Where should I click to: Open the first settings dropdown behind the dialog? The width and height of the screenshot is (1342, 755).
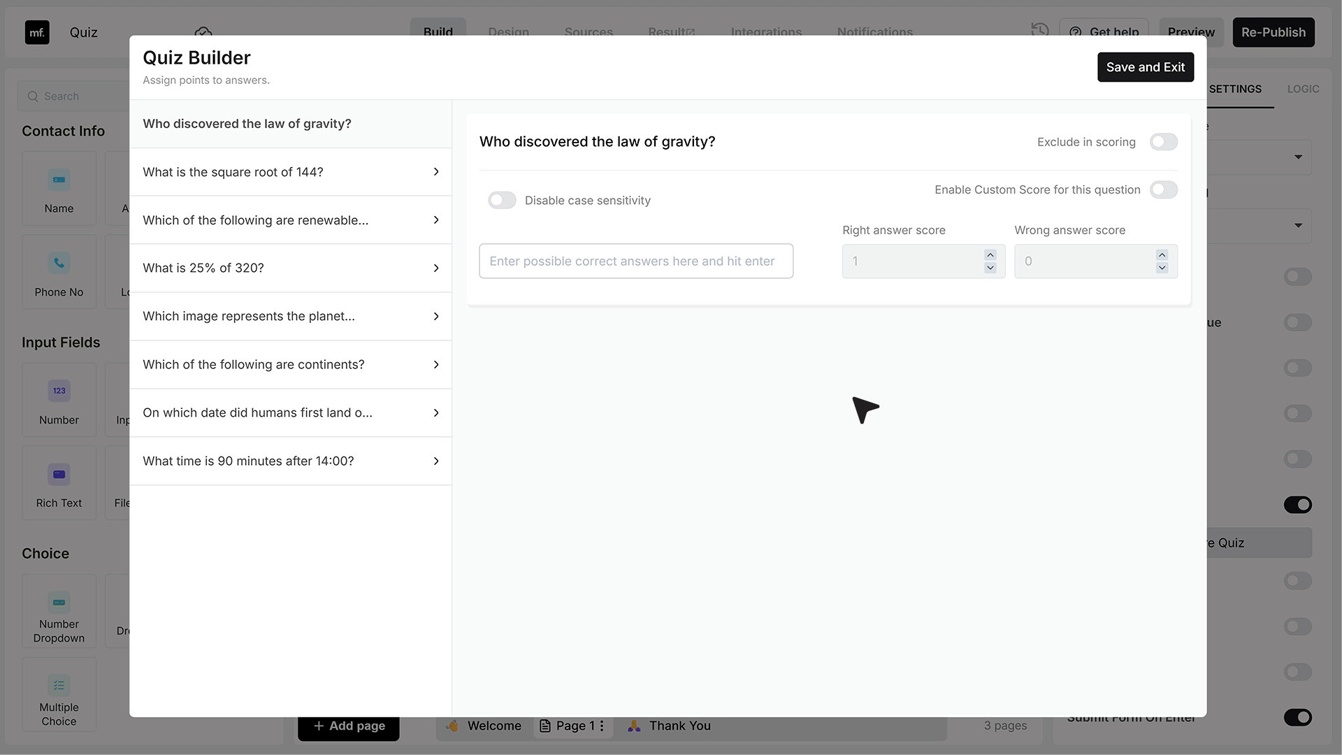[x=1260, y=157]
